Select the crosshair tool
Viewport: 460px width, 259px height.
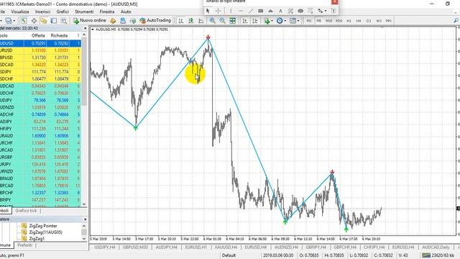click(x=218, y=11)
